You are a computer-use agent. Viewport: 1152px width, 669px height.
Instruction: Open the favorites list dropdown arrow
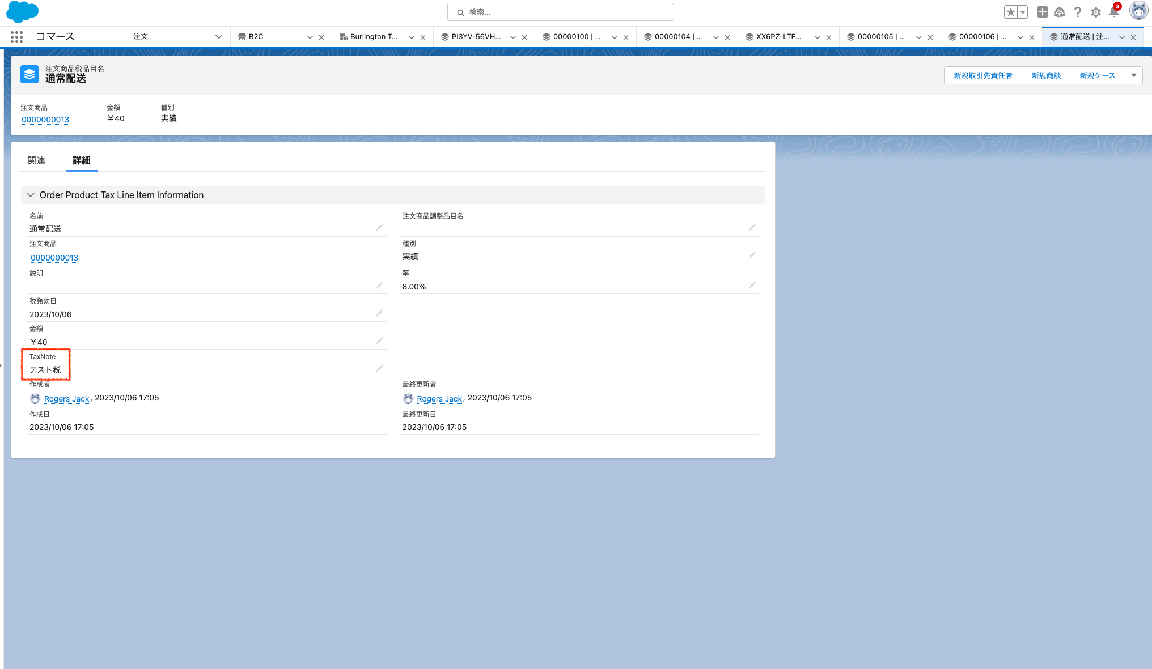(x=1023, y=12)
